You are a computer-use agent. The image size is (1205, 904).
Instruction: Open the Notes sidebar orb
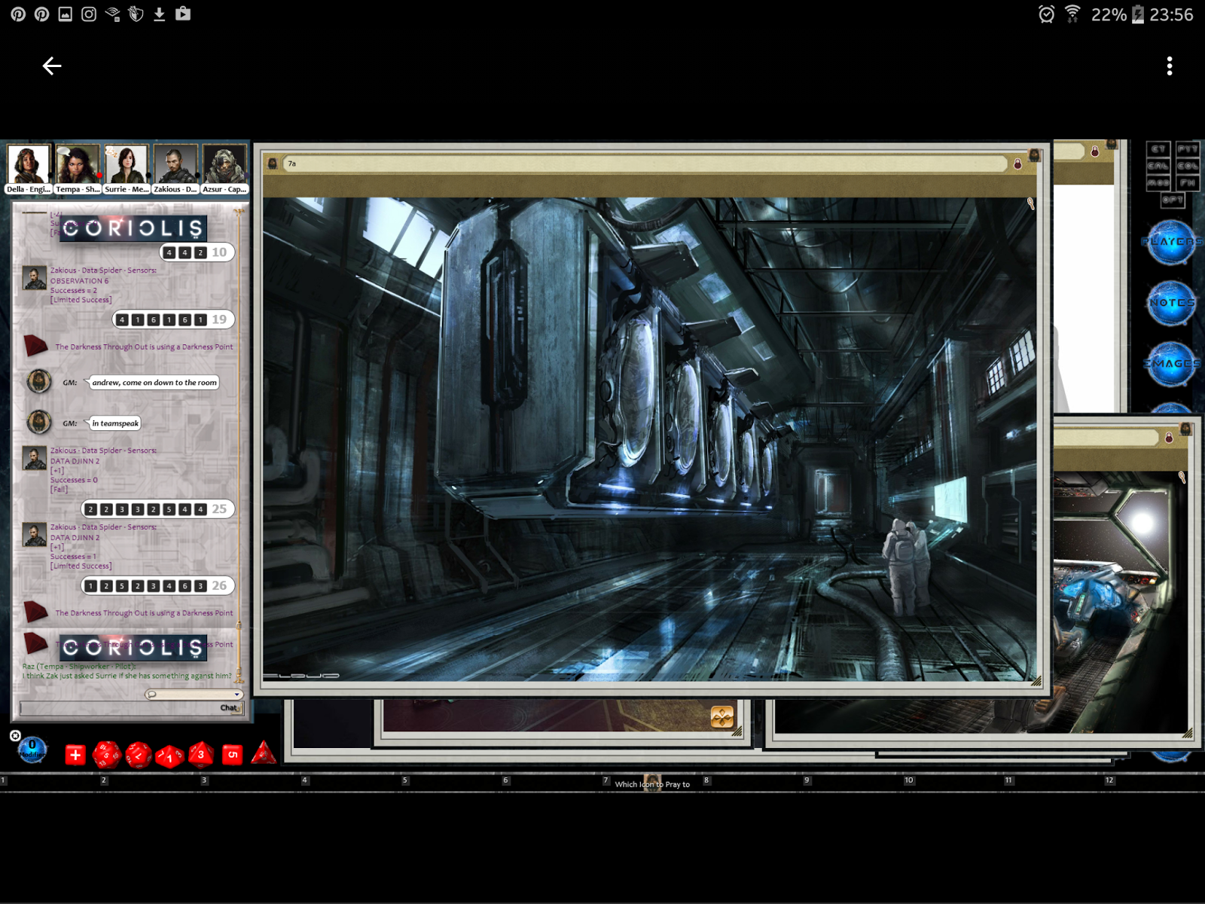[x=1171, y=302]
